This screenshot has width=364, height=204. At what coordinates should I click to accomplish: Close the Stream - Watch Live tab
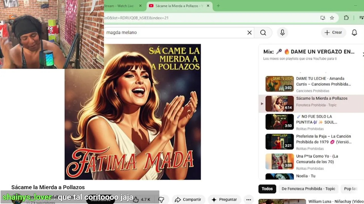pos(140,6)
